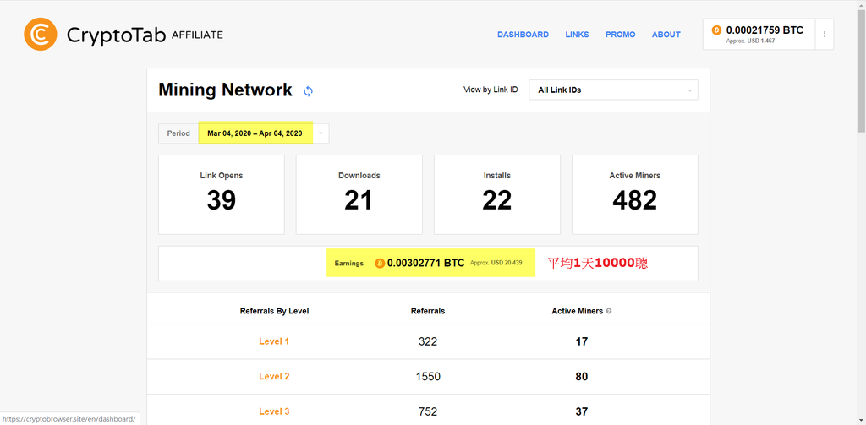Open Level 3 referrals link
Screen dimensions: 866x425
point(274,411)
